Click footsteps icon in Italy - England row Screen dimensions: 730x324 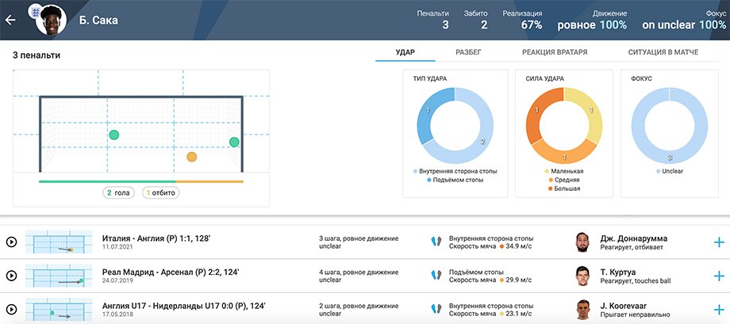(436, 242)
